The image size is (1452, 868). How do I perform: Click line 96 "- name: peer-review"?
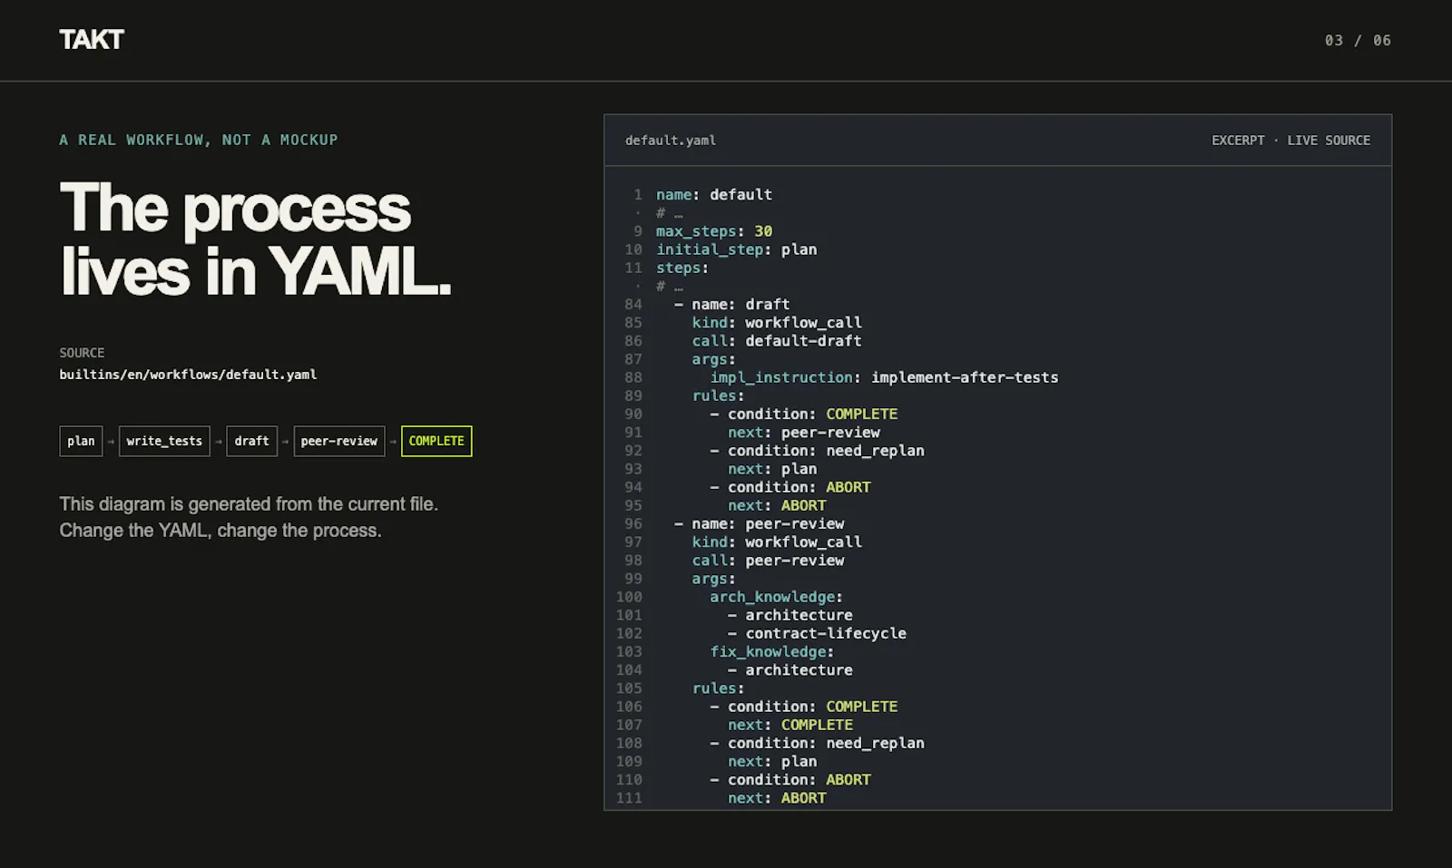(759, 524)
